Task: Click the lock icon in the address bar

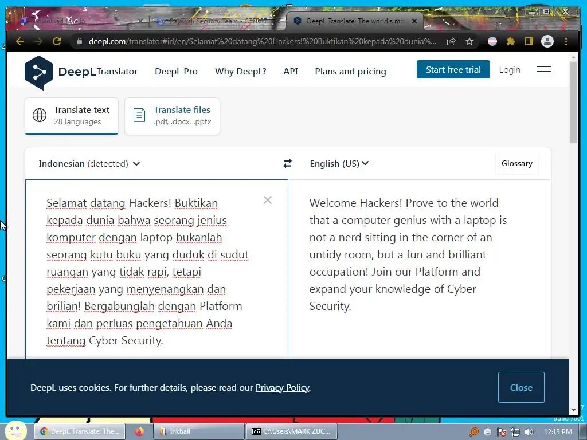Action: (x=79, y=41)
